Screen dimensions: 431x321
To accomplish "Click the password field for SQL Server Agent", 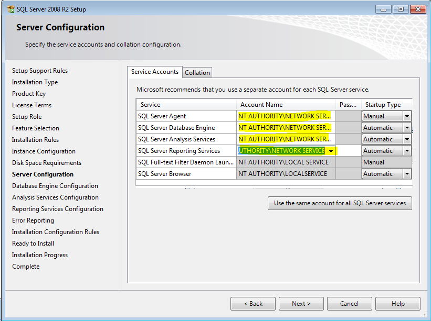I will [x=348, y=116].
